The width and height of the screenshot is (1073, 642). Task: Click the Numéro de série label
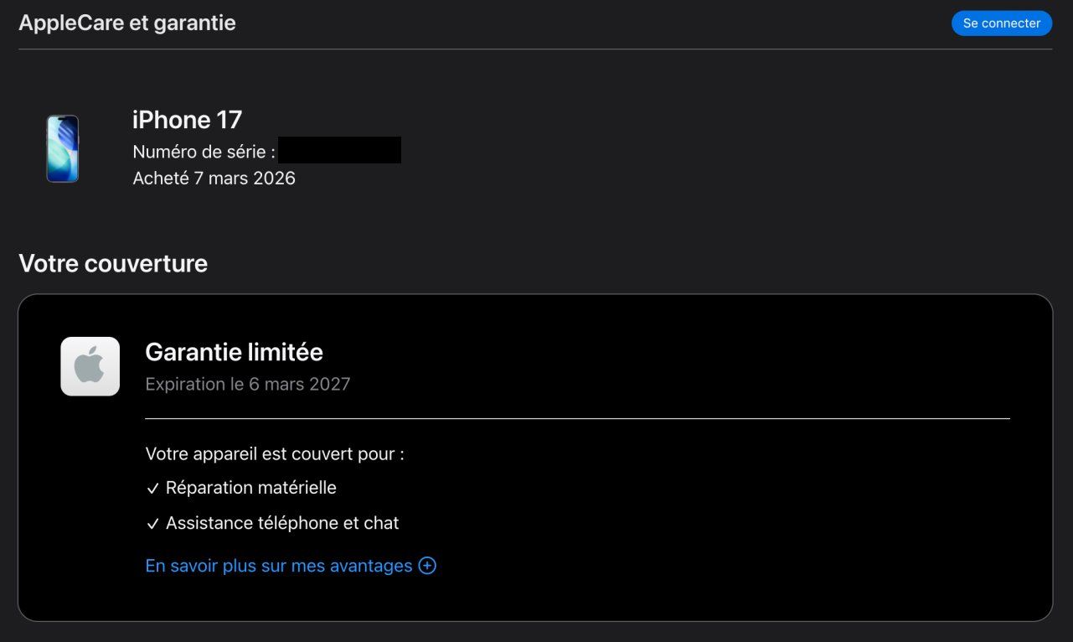coord(204,152)
